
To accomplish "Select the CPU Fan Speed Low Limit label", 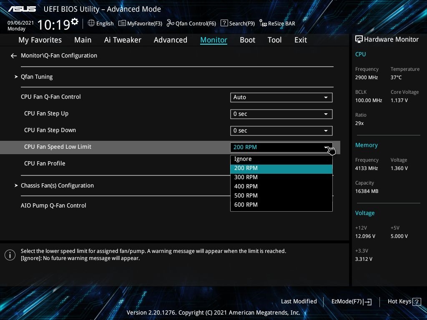I will point(58,147).
